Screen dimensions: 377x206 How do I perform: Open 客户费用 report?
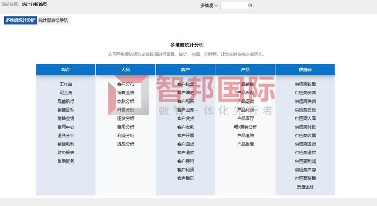point(185,161)
